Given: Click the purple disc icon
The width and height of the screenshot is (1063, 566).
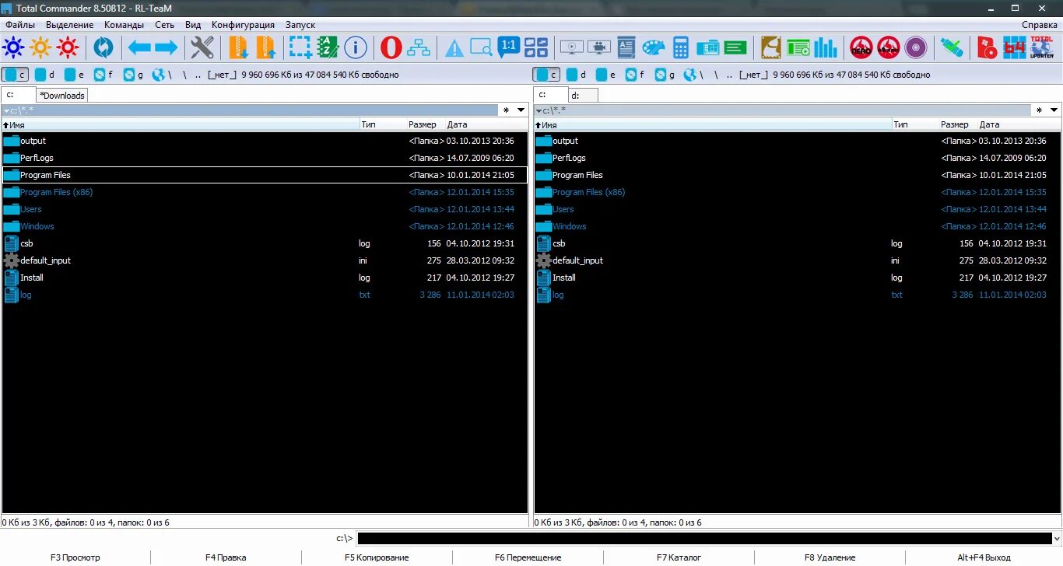Looking at the screenshot, I should point(916,48).
